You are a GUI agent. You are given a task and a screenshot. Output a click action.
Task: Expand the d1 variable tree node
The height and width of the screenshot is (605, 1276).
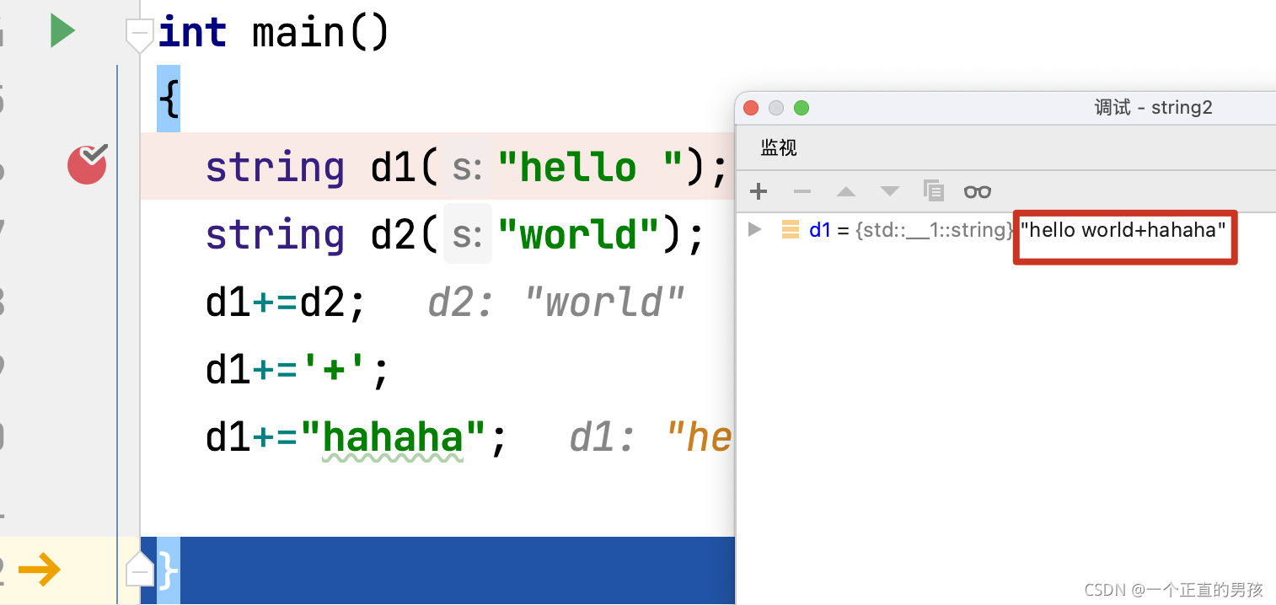(x=755, y=229)
